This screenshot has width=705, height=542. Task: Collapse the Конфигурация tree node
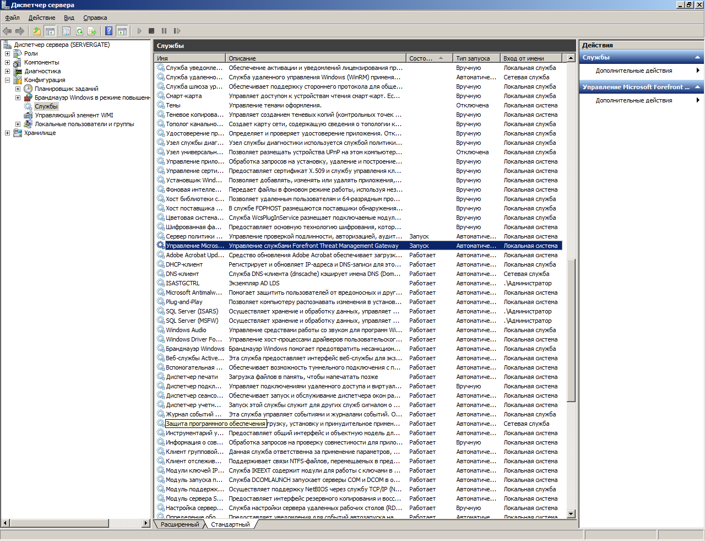coord(7,80)
